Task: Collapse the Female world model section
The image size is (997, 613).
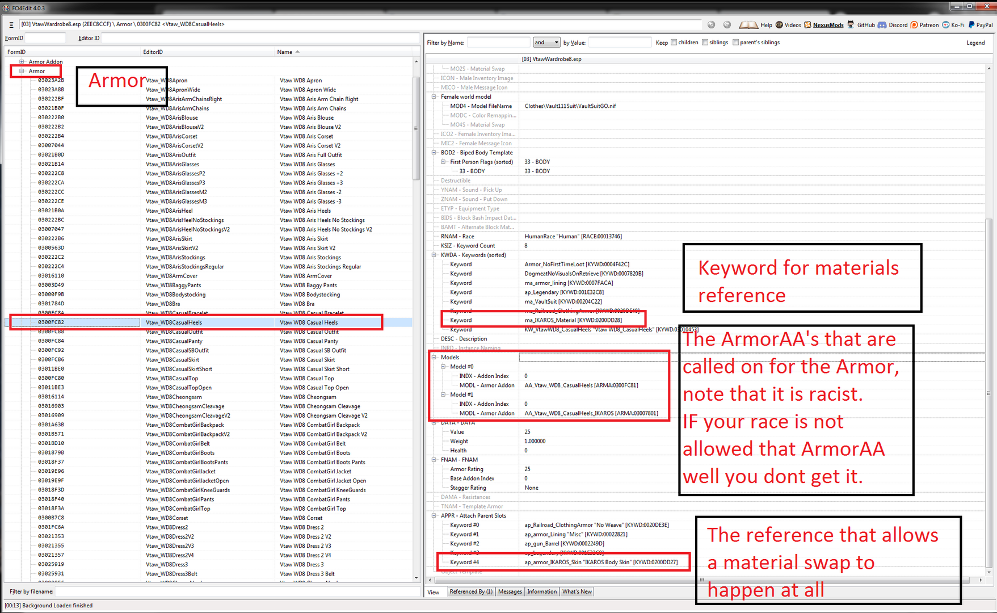Action: pos(434,96)
